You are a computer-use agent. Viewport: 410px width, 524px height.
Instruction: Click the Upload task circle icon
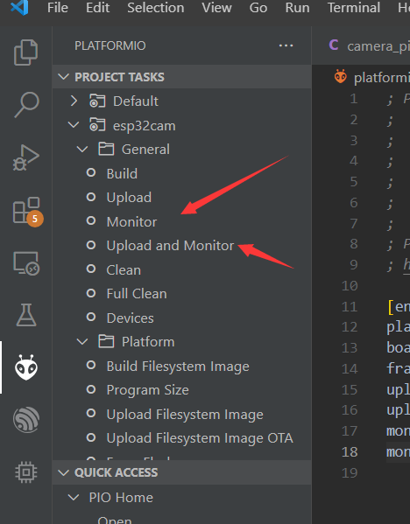[91, 197]
